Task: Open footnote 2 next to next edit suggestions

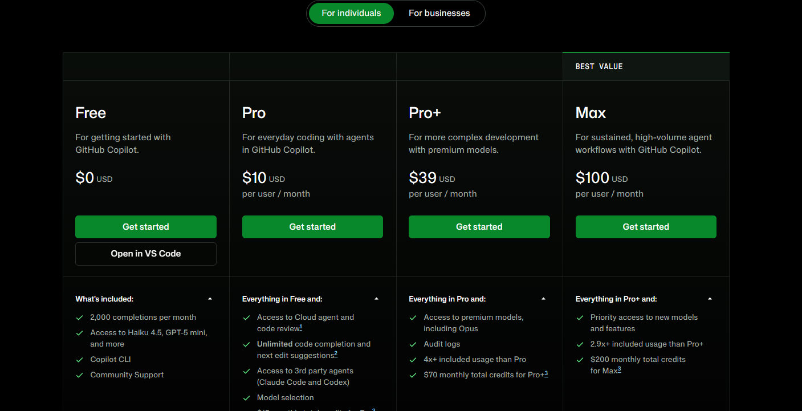Action: [336, 354]
